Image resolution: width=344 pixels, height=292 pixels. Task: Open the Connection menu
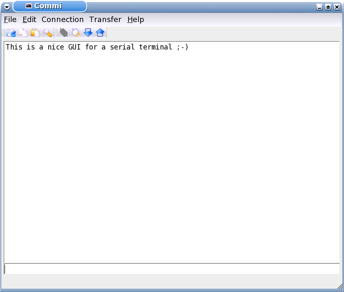click(x=62, y=20)
